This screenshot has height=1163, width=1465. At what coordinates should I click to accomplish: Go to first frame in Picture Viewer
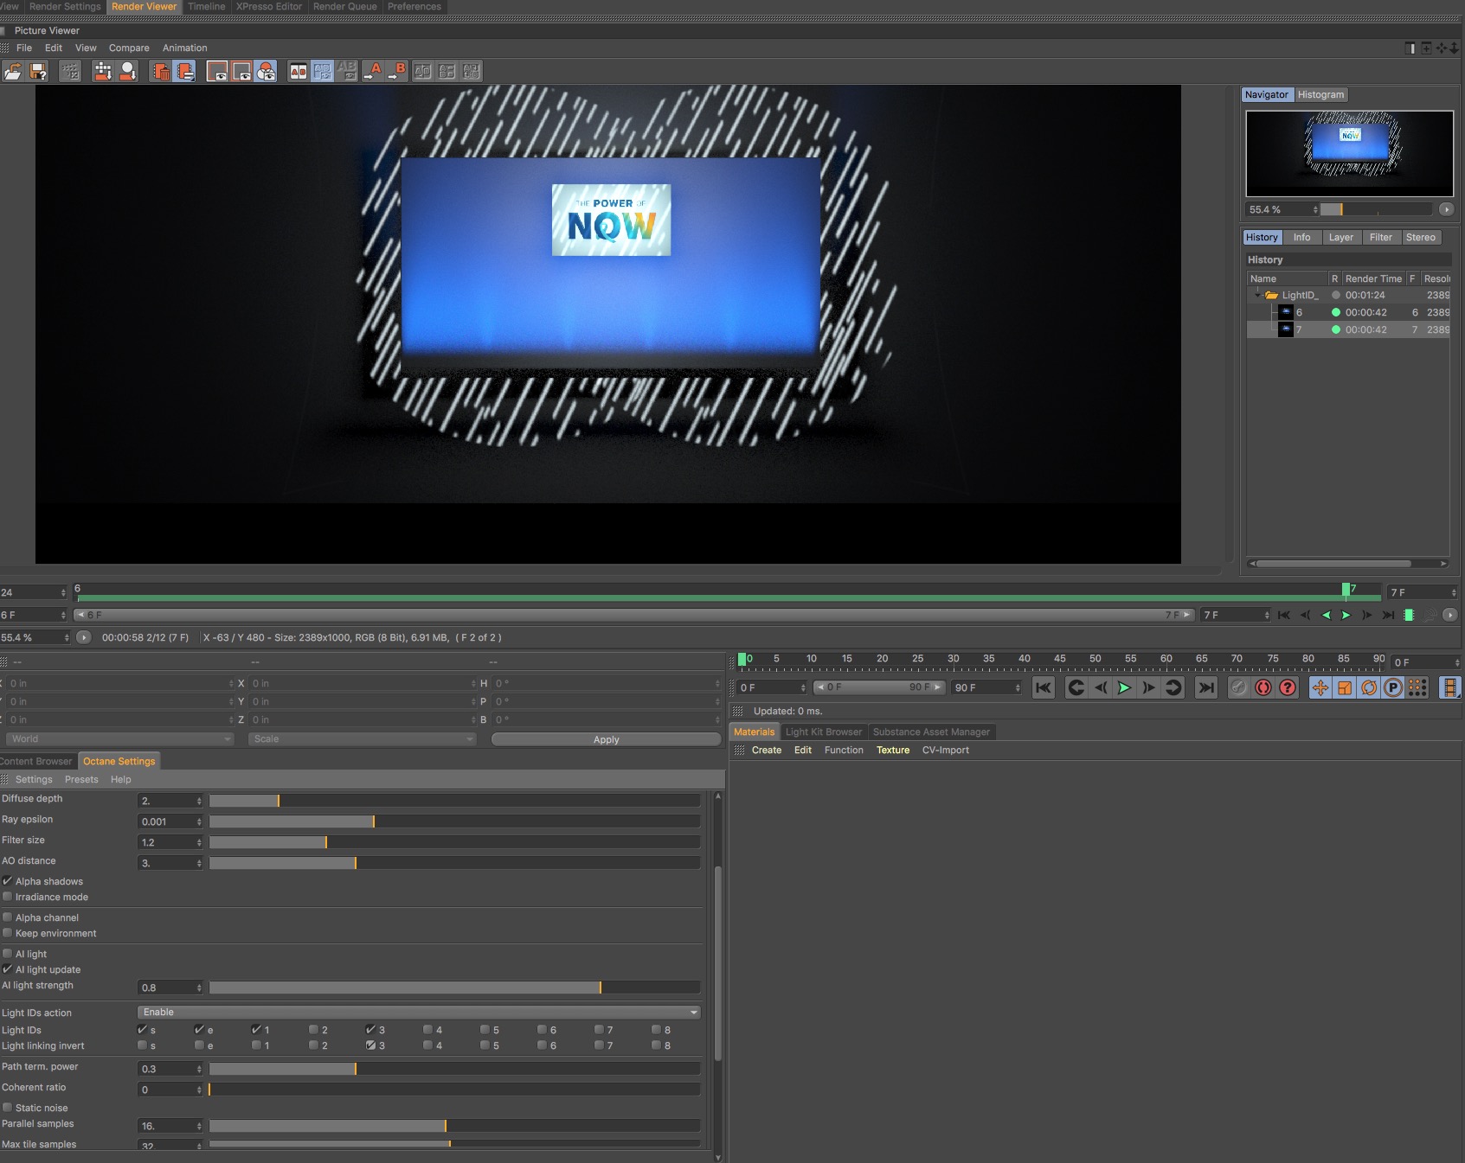[x=1284, y=615]
